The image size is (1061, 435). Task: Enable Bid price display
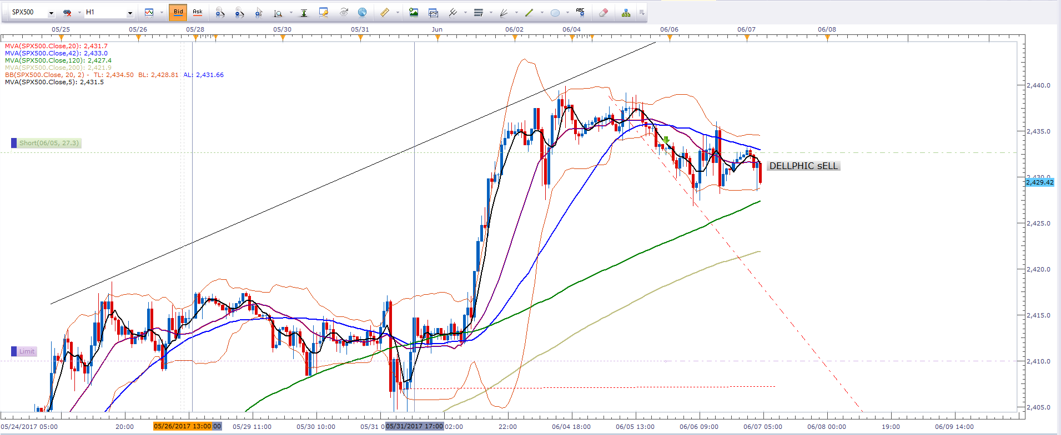pos(178,12)
